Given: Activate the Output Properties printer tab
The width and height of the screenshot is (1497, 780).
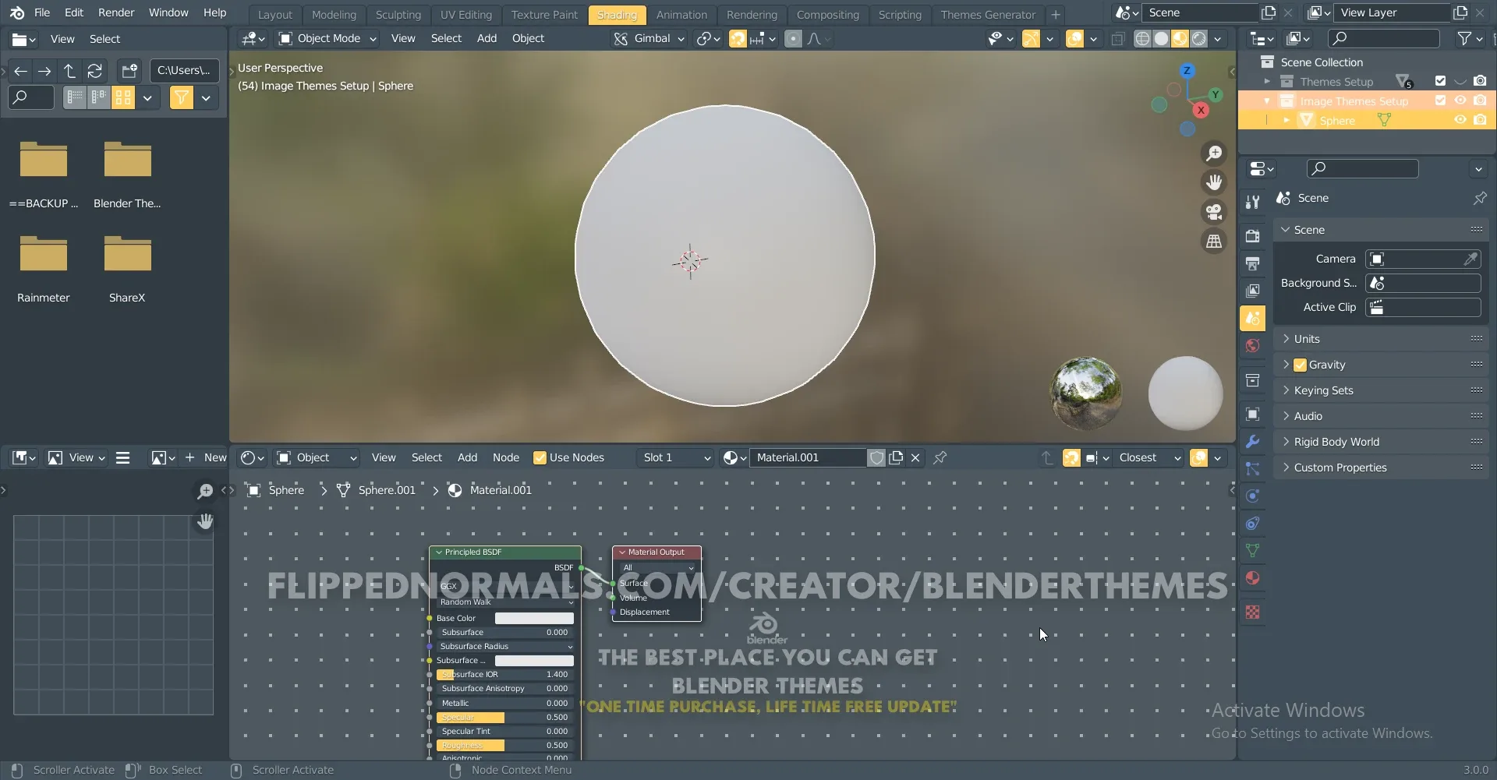Looking at the screenshot, I should coord(1253,263).
